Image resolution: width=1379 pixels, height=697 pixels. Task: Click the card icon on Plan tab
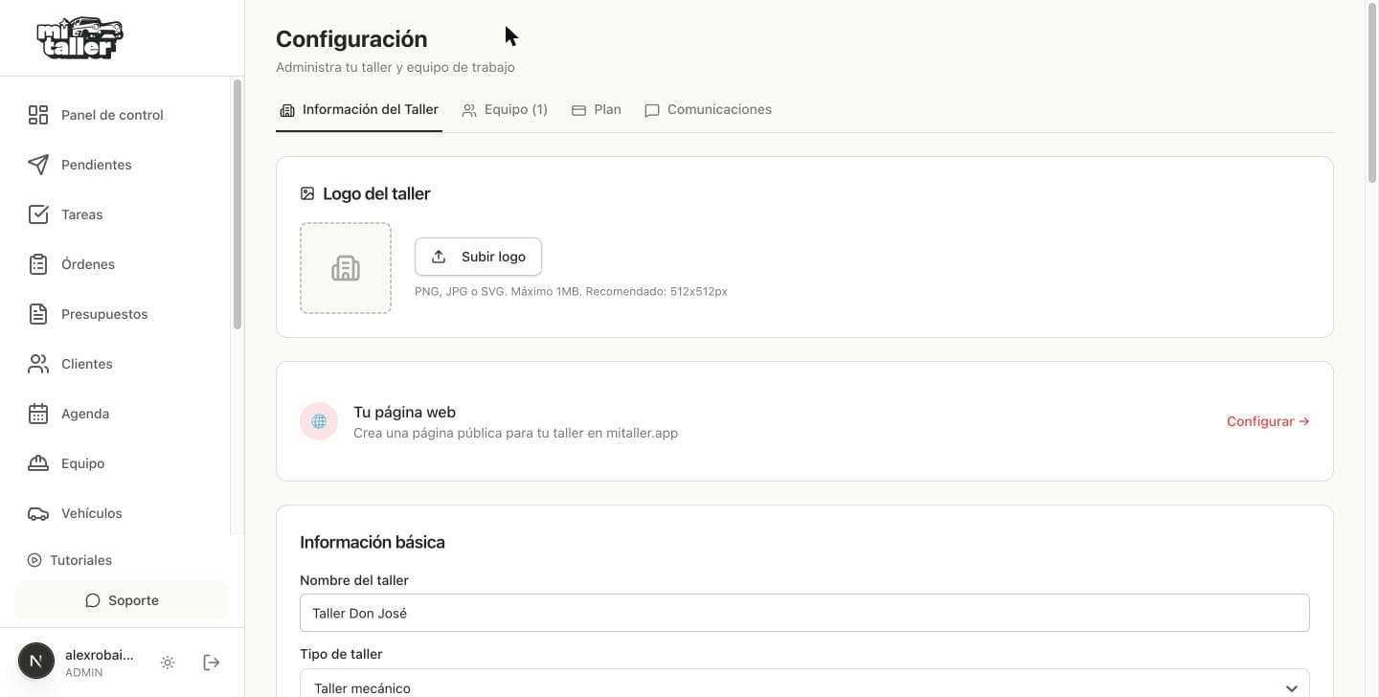[578, 110]
